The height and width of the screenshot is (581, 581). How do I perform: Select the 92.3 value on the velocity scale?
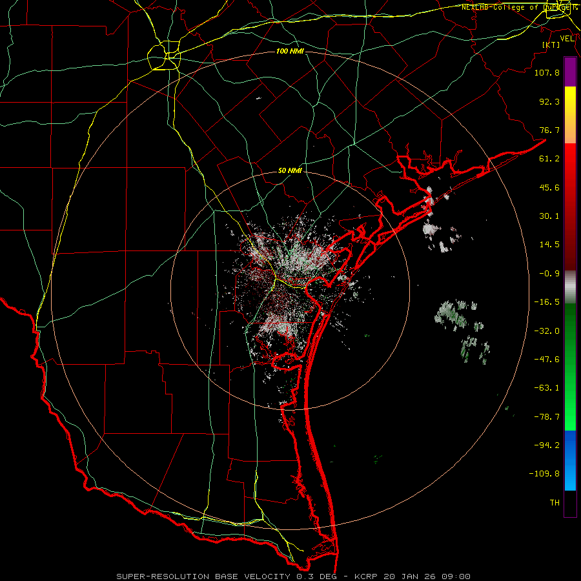pyautogui.click(x=549, y=101)
